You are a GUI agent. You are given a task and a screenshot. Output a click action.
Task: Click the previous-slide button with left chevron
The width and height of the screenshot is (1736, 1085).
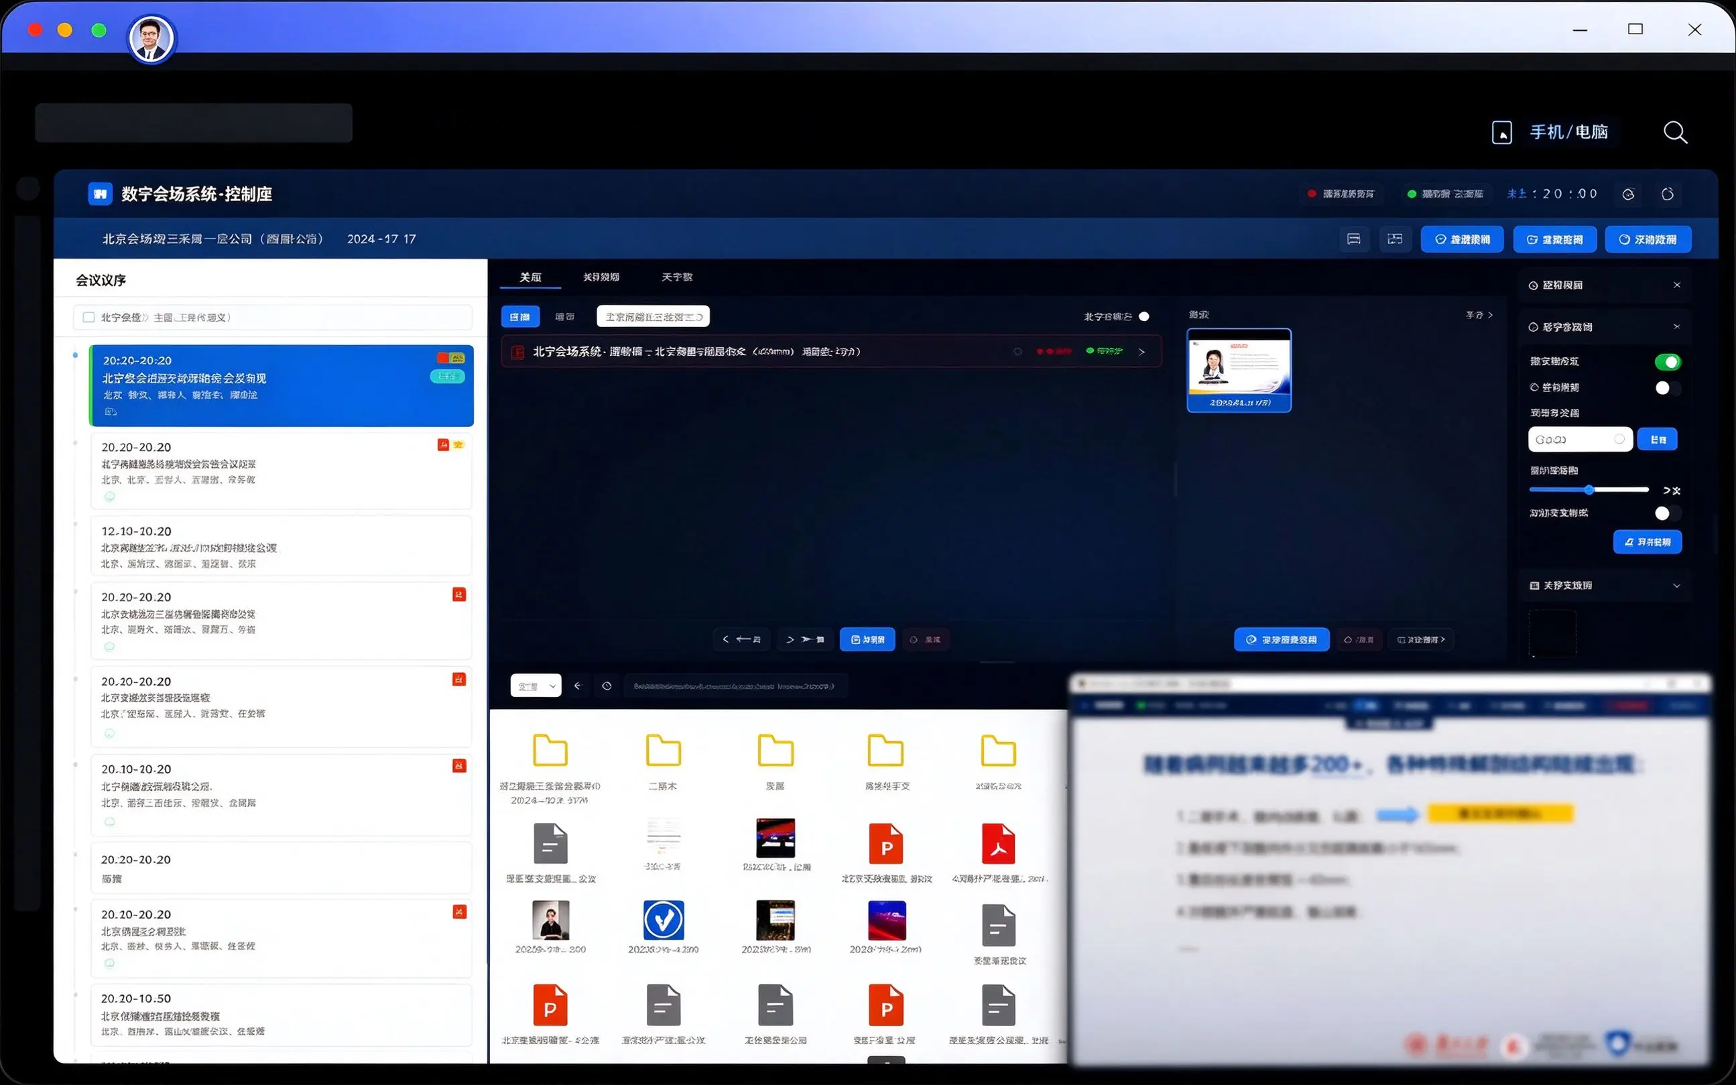coord(741,639)
